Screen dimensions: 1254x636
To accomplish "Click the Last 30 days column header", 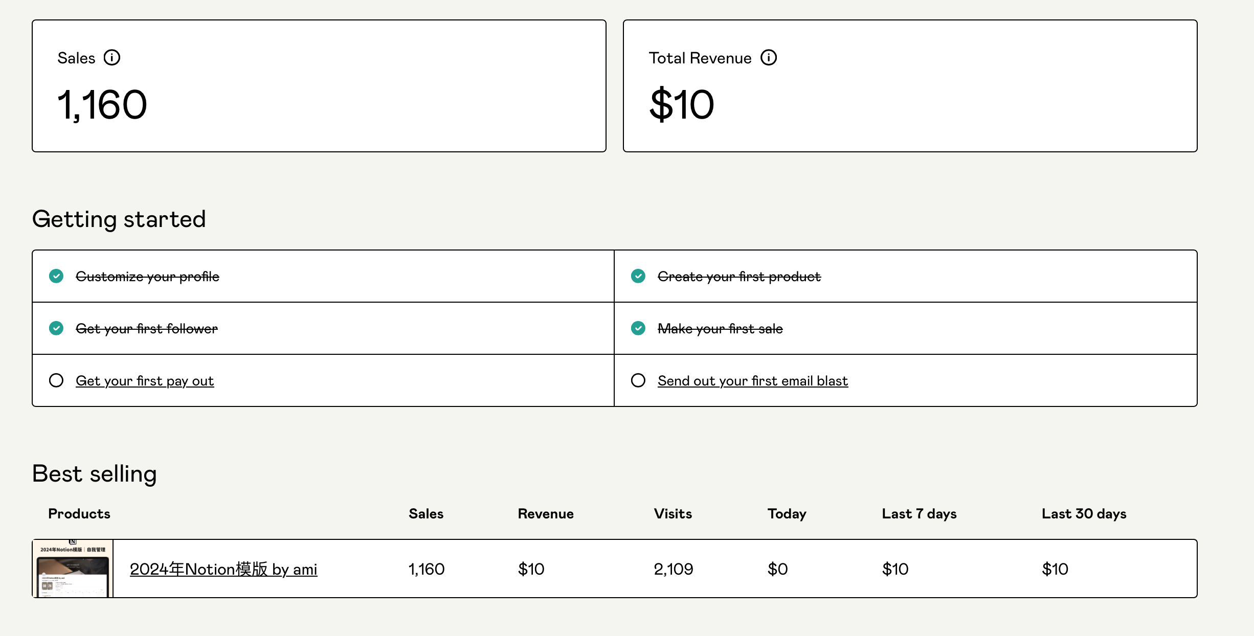I will coord(1084,514).
